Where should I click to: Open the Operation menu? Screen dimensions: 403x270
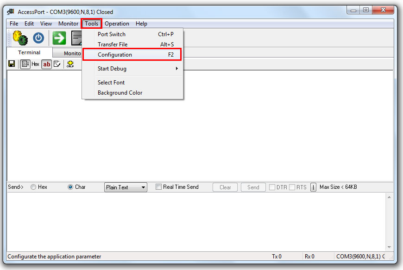coord(117,24)
